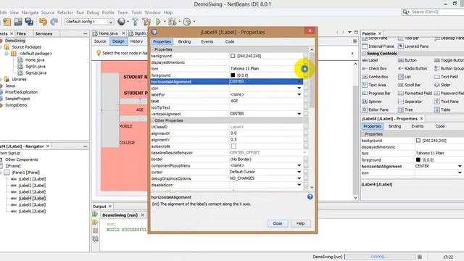Click background swatch in side Properties panel

click(x=418, y=141)
